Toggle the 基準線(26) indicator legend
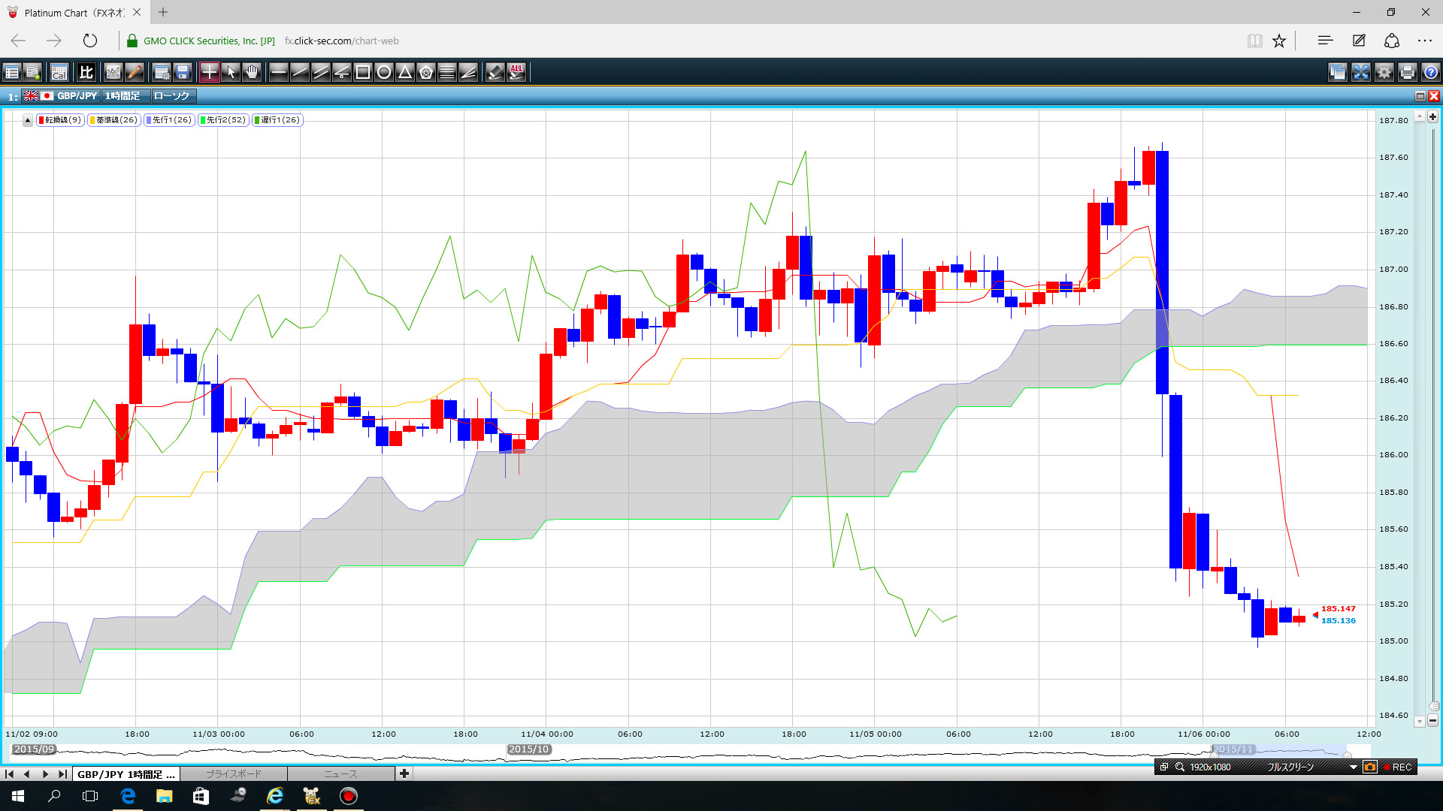 (x=113, y=120)
